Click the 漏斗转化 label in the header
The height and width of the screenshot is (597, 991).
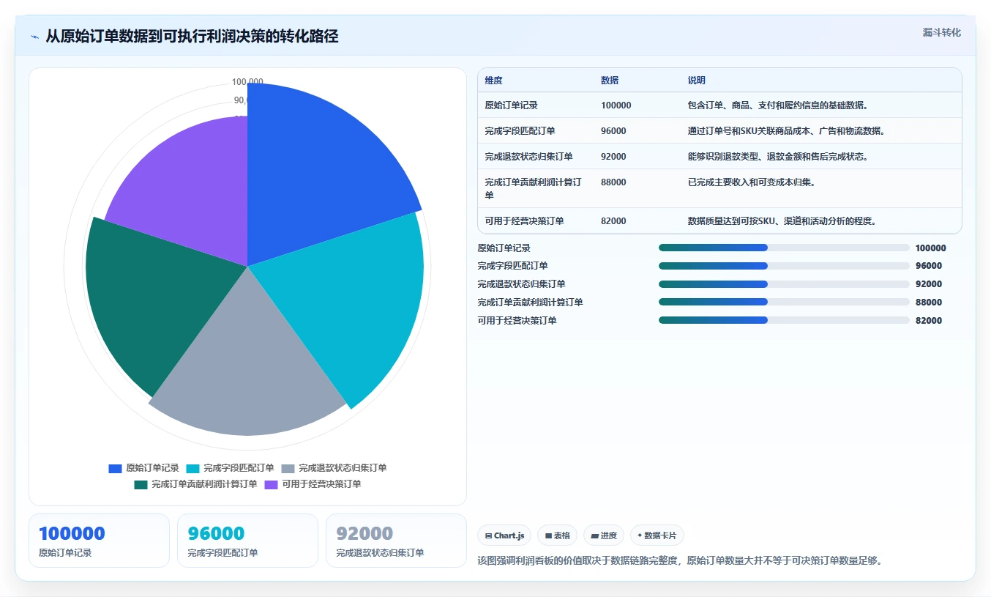941,32
